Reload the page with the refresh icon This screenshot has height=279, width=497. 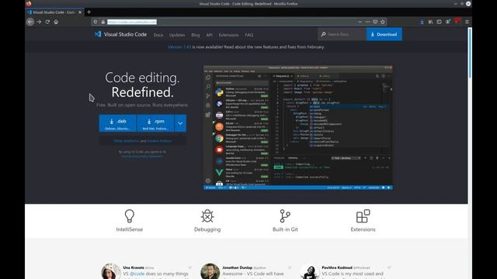47,22
